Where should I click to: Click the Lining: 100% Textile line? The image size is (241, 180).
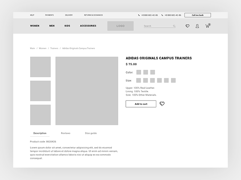point(137,91)
